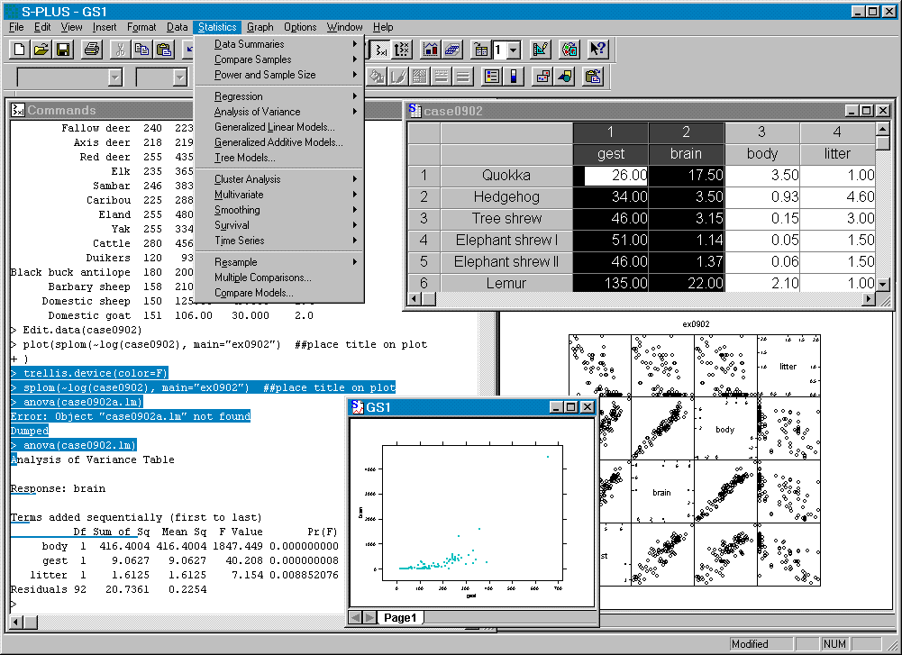The width and height of the screenshot is (902, 655).
Task: Click the icon left of the help pointer
Action: (x=569, y=50)
